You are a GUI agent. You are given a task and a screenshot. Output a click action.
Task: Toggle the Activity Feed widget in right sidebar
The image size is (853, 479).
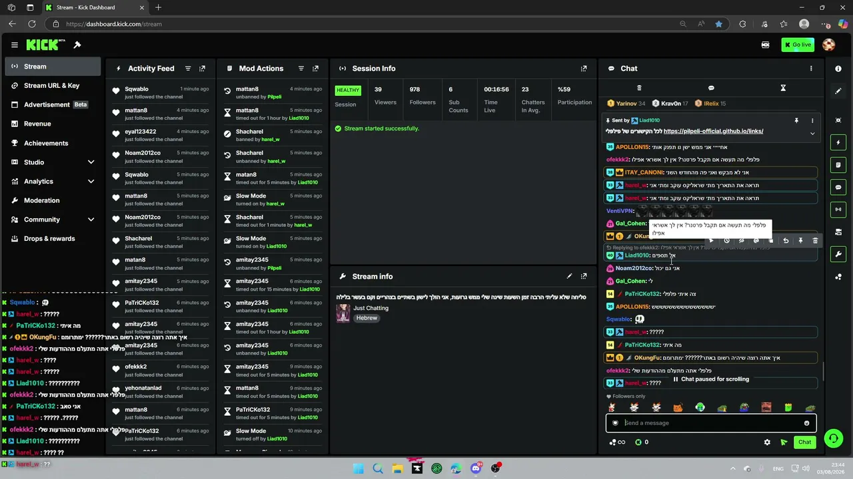[x=838, y=142]
